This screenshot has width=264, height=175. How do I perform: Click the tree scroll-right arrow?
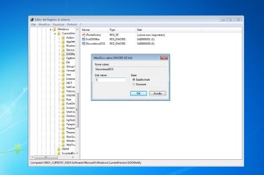click(x=73, y=157)
